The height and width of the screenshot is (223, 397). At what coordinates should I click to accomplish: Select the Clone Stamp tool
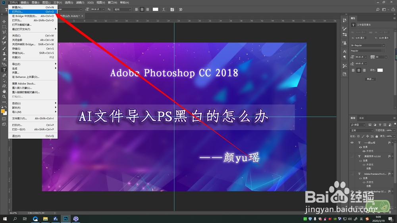(x=4, y=53)
